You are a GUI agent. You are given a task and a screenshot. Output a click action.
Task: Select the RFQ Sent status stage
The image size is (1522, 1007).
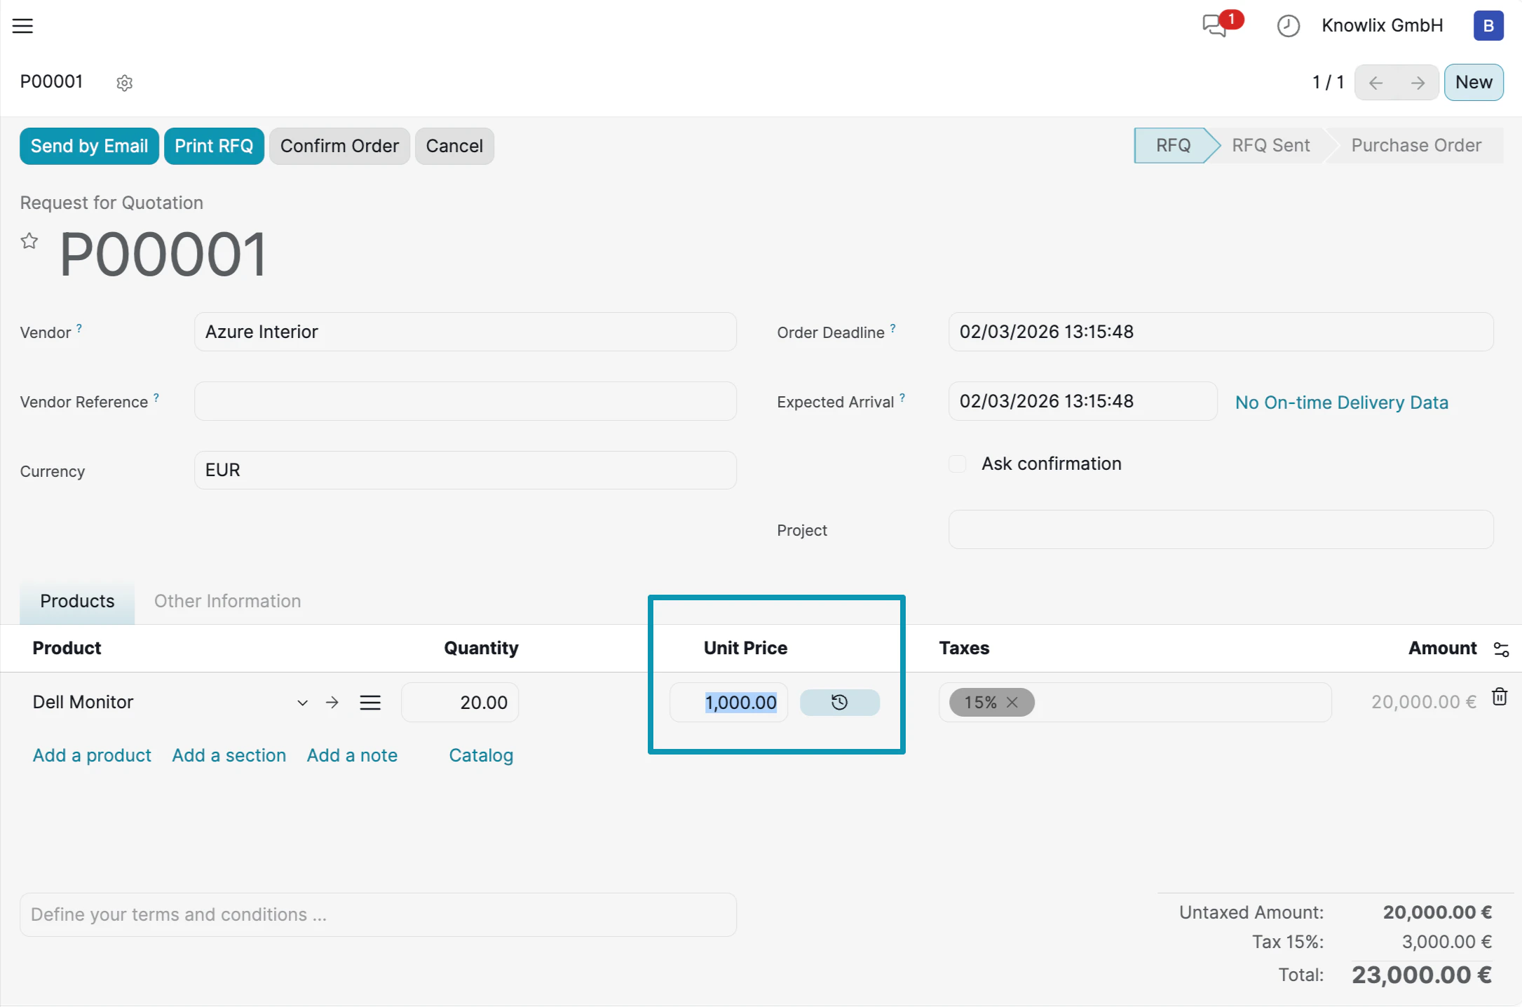click(x=1270, y=145)
